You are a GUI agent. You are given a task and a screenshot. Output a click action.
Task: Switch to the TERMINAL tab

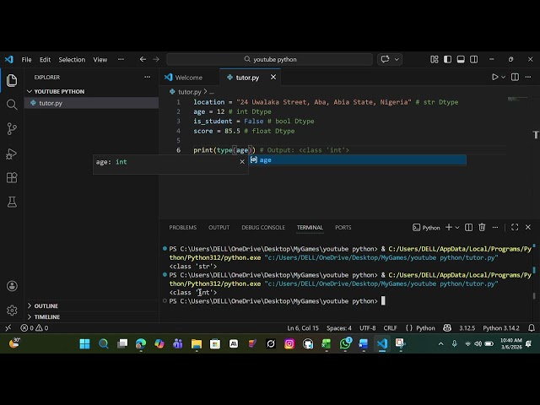coord(310,228)
